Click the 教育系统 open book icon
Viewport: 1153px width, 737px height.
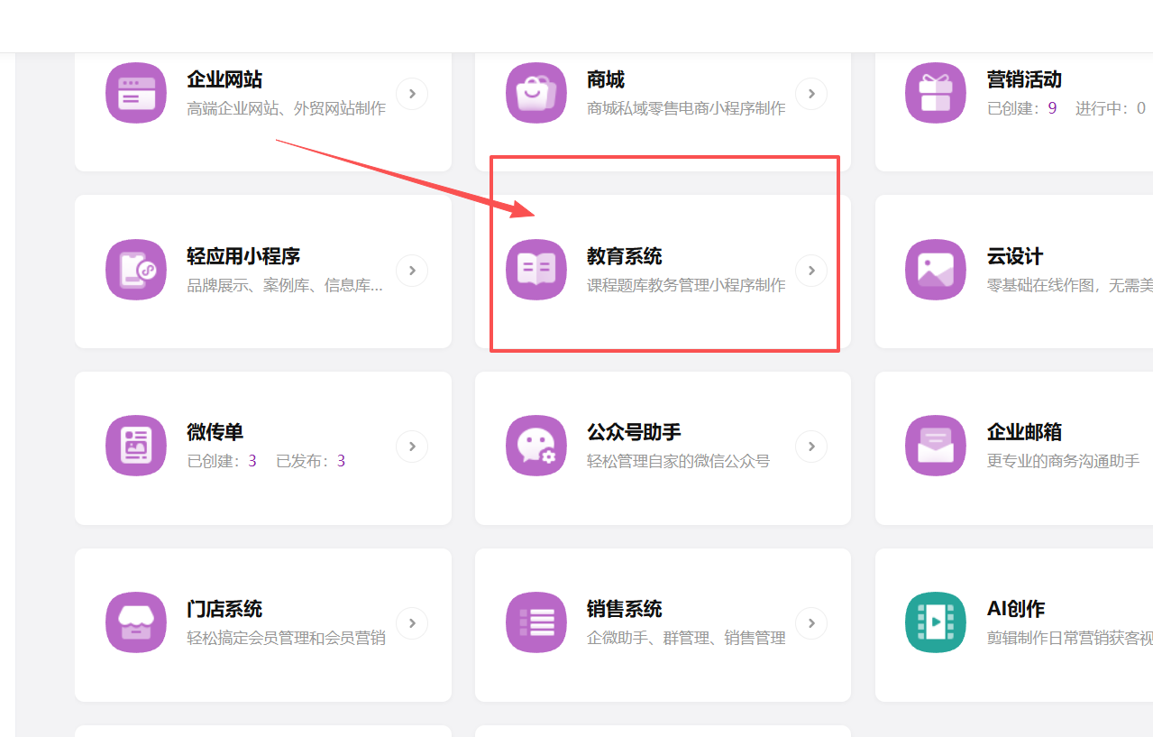tap(536, 270)
